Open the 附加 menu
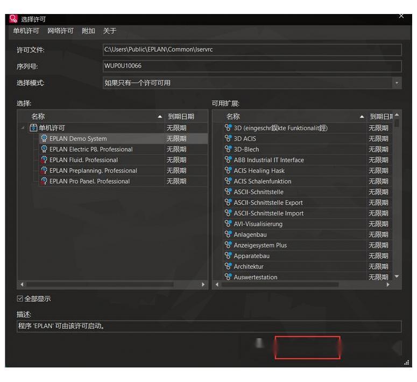Image resolution: width=417 pixels, height=382 pixels. [x=88, y=31]
